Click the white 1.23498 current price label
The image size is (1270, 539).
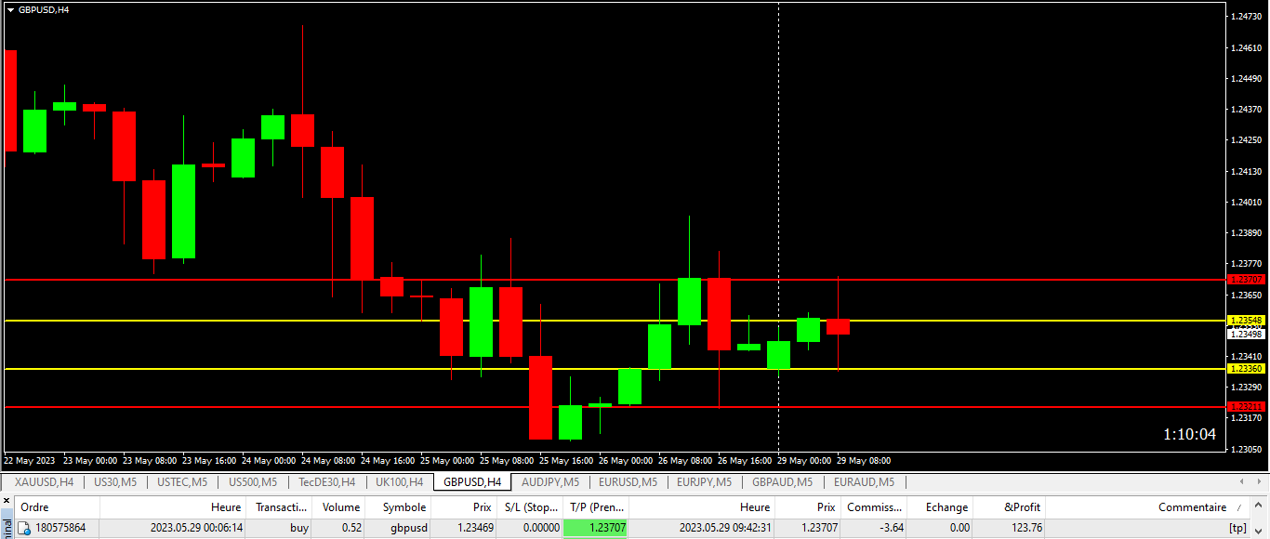pos(1246,334)
